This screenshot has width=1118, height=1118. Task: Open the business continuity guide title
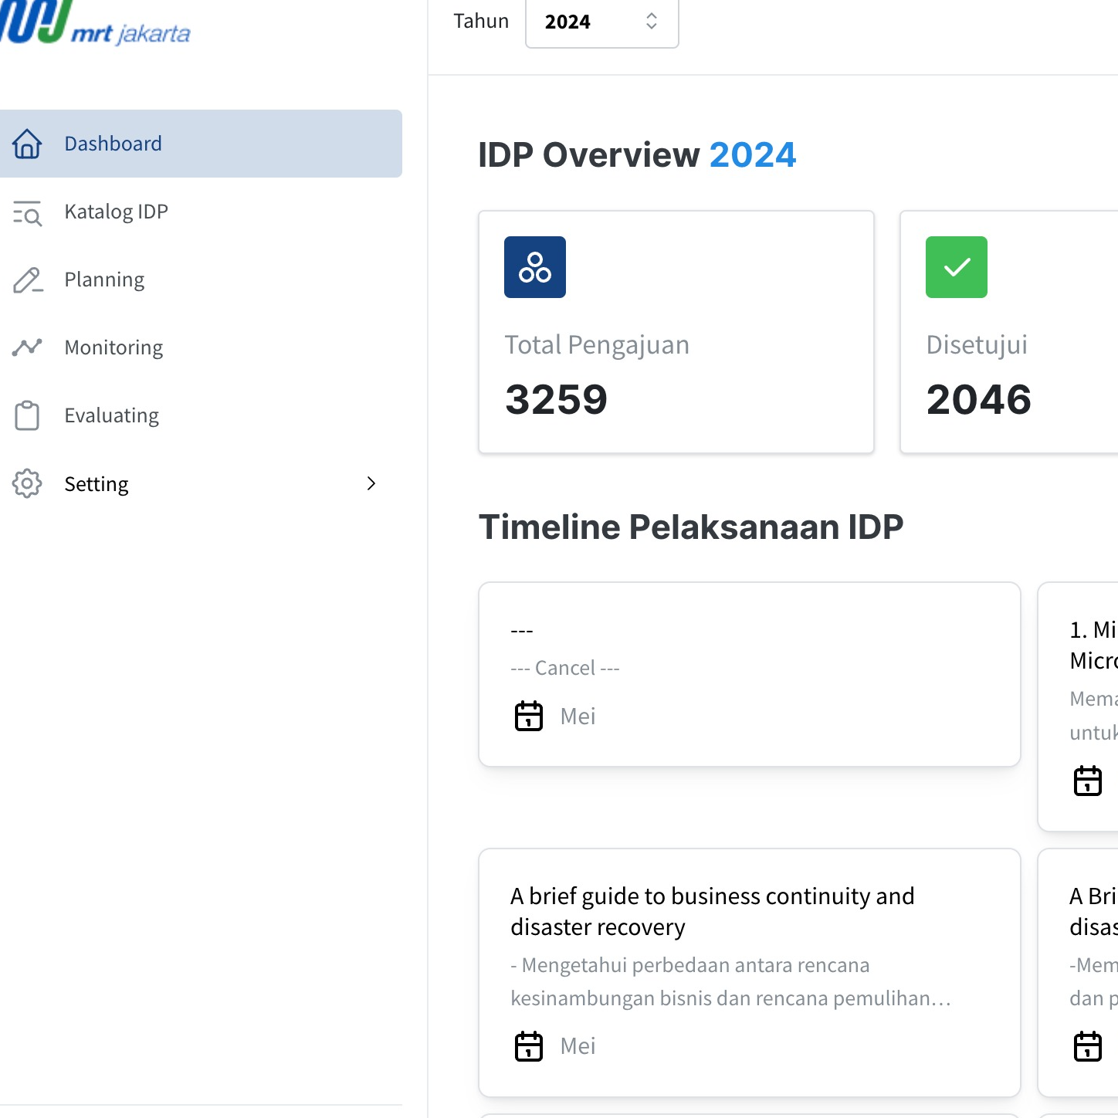[712, 911]
